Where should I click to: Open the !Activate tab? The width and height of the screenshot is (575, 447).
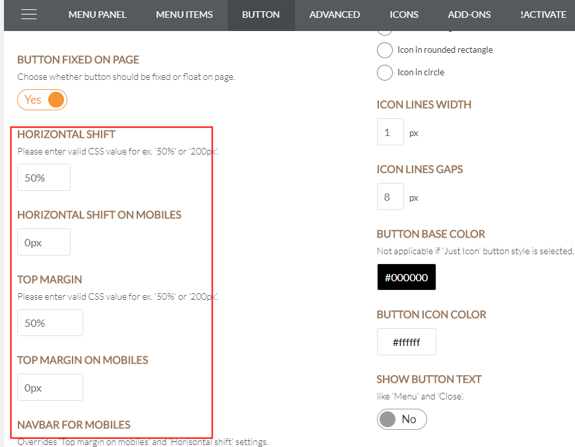tap(543, 15)
